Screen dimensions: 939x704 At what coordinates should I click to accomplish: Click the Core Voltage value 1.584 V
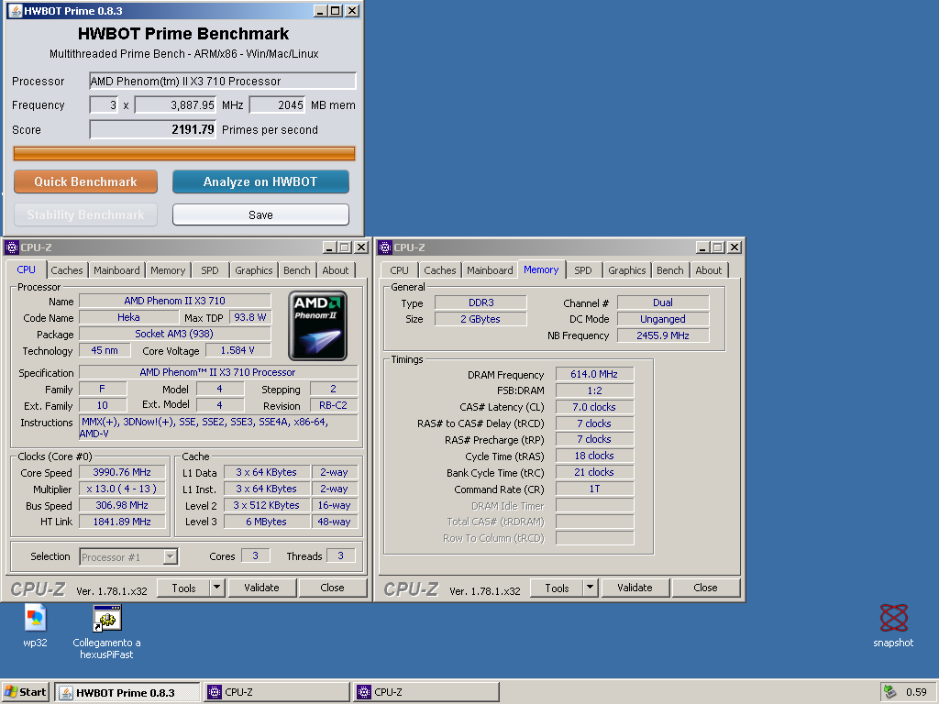coord(238,351)
